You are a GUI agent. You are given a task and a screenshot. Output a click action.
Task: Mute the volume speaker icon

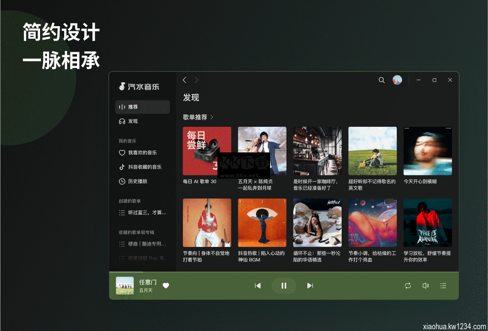(426, 286)
